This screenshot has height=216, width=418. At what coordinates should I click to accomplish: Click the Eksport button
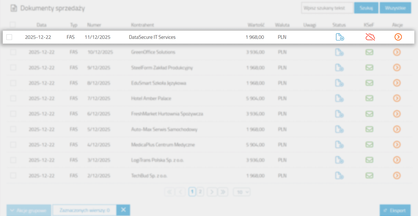point(395,210)
